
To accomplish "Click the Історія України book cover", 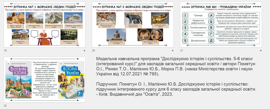I will click(x=71, y=80).
